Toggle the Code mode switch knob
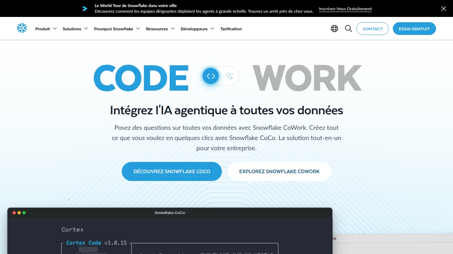Screen dimensions: 453x254 [x=211, y=76]
